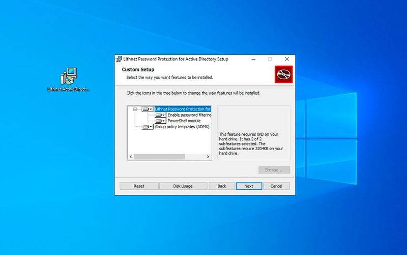The width and height of the screenshot is (407, 255).
Task: Select the Lithnet Password Protection tree item
Action: click(183, 109)
